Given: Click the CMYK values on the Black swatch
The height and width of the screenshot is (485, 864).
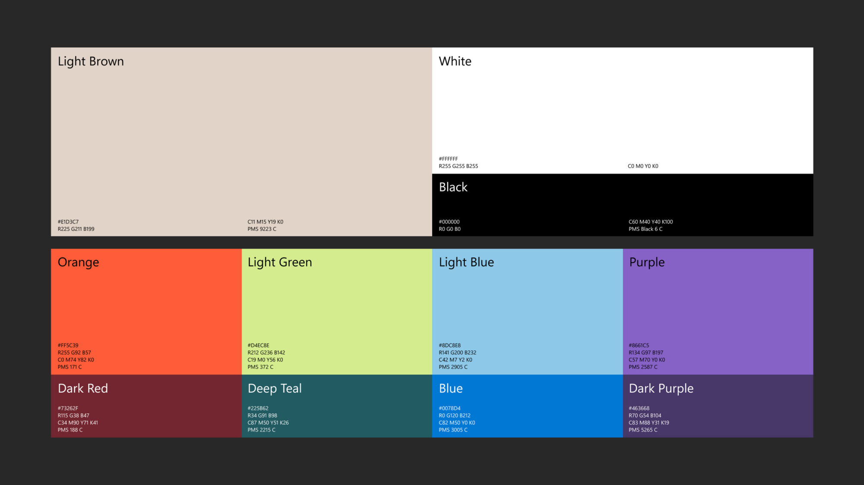Looking at the screenshot, I should 650,221.
